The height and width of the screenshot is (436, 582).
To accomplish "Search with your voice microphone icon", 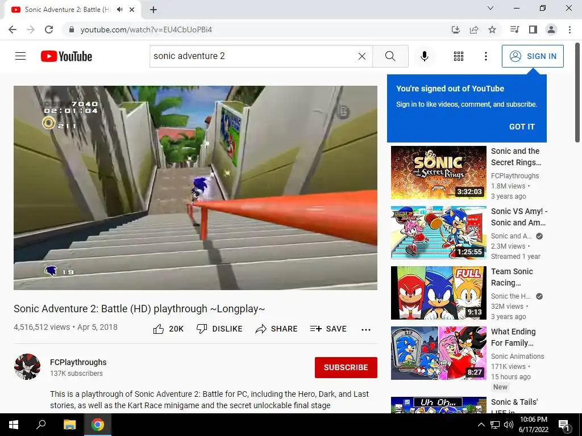I will pos(424,56).
